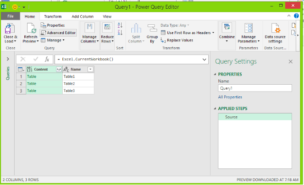Select the Source applied step
This screenshot has width=304, height=185.
coord(255,117)
